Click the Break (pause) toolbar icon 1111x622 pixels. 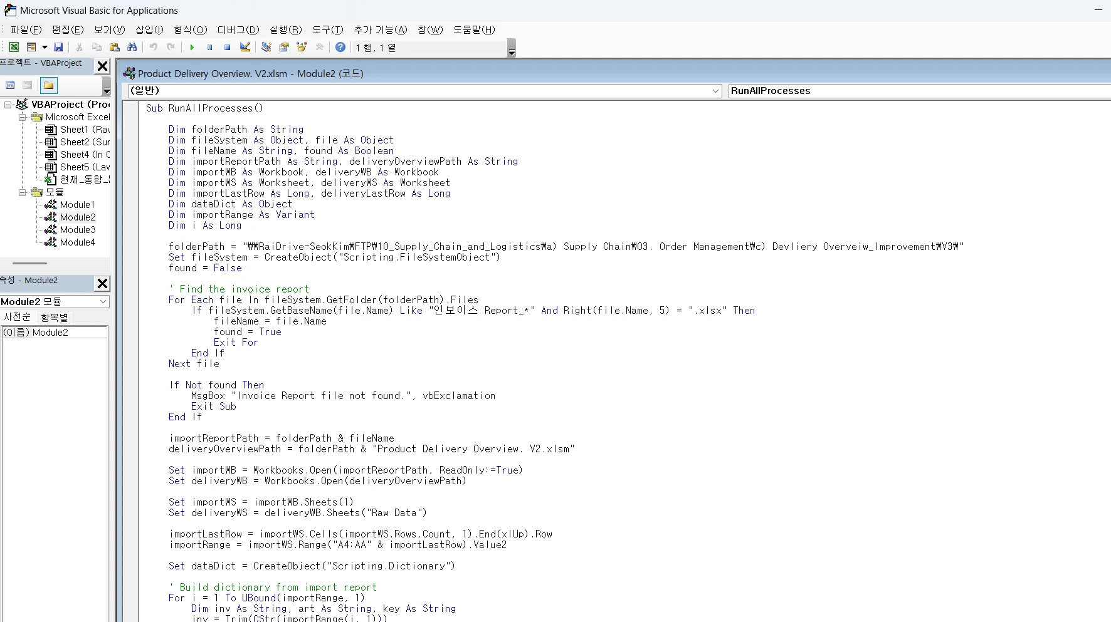point(209,47)
